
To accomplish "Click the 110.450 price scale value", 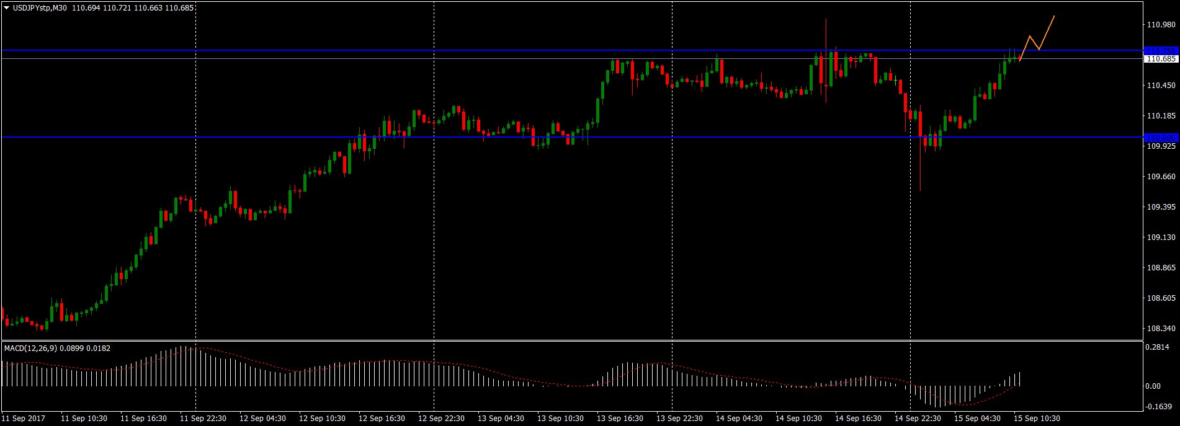I will click(1161, 86).
